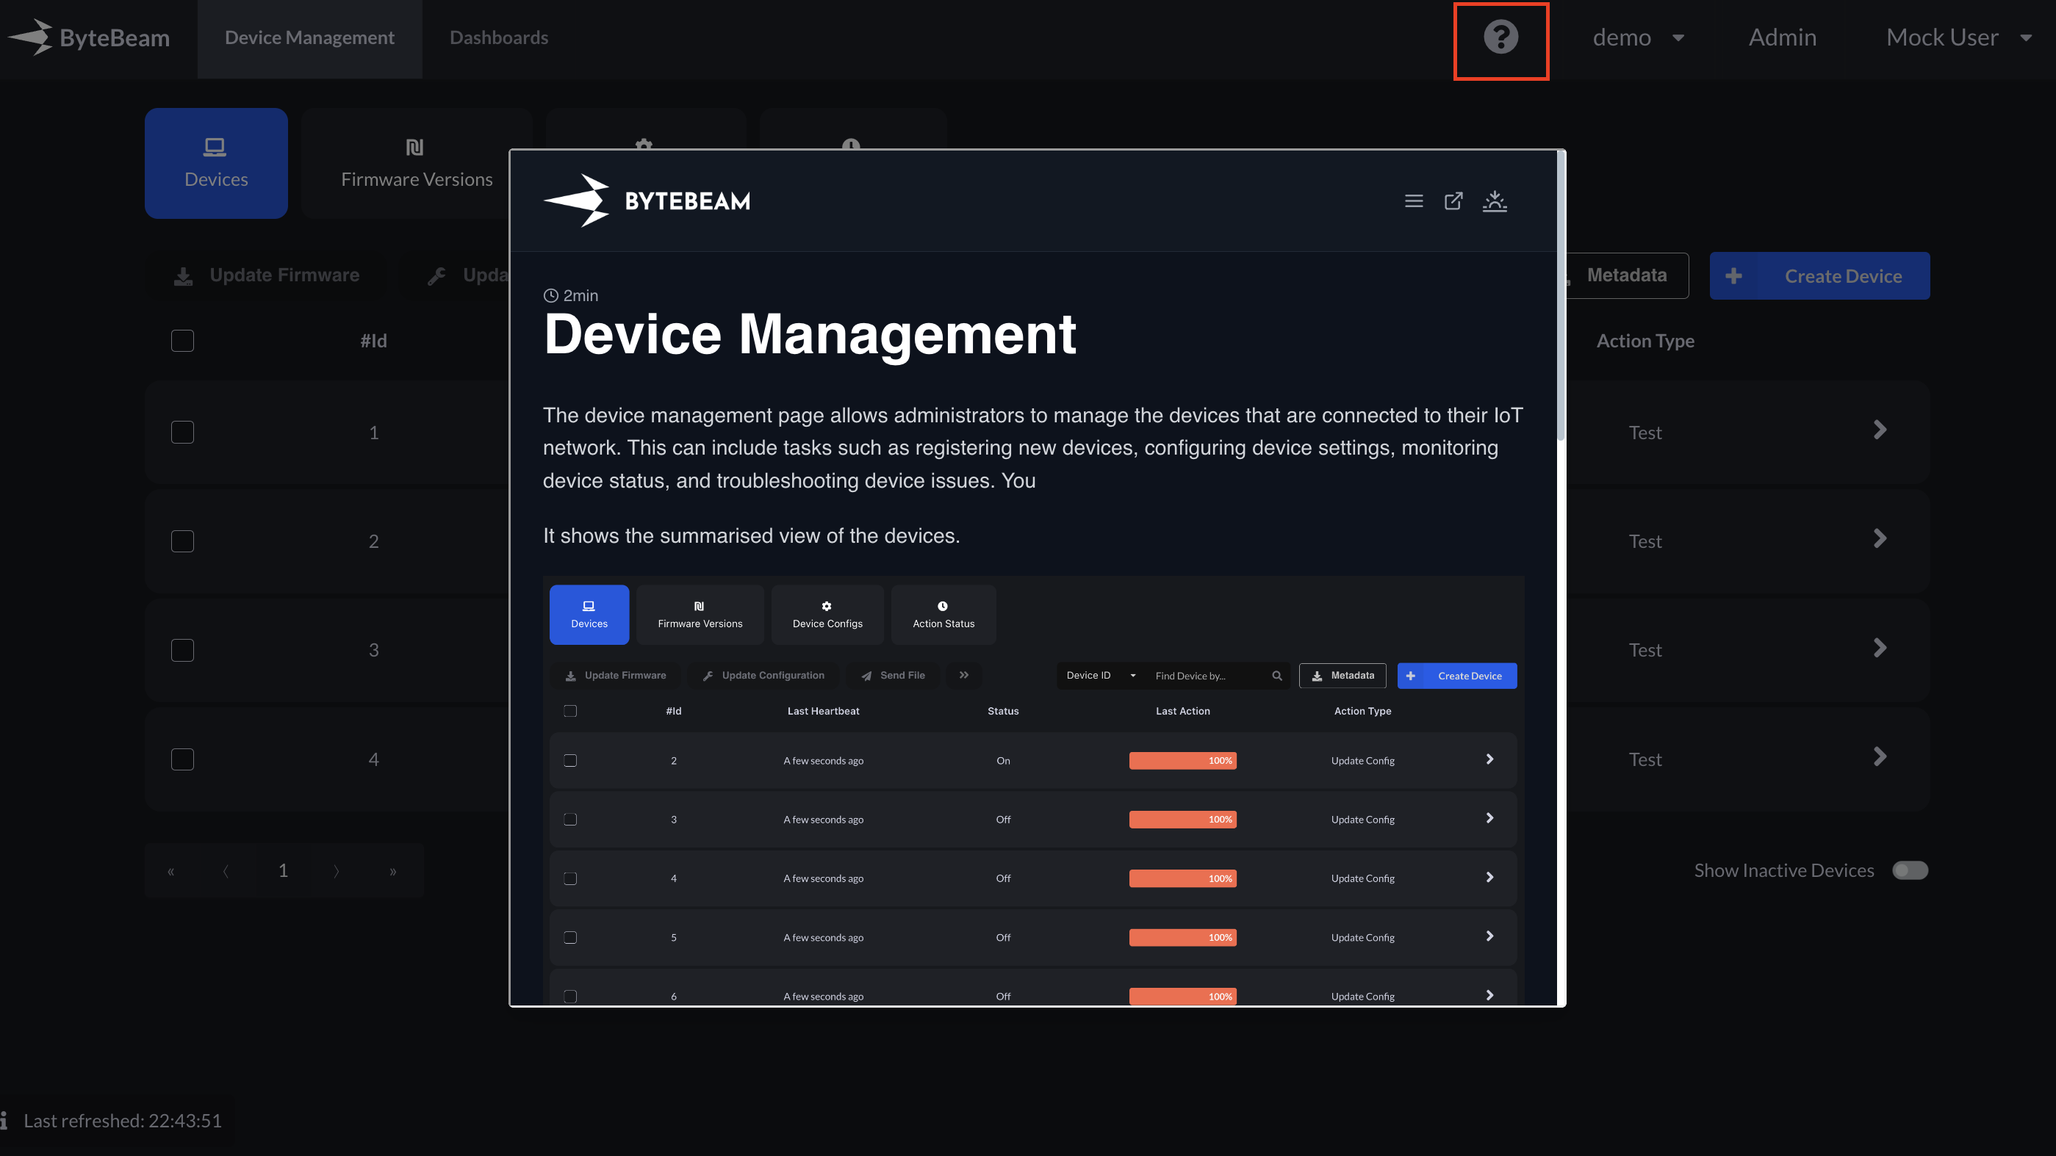Open help doc in new window icon
Viewport: 2056px width, 1156px height.
pyautogui.click(x=1453, y=201)
